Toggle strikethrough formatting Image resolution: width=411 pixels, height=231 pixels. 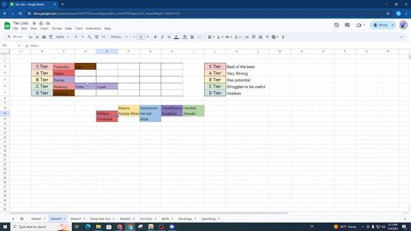(x=169, y=37)
